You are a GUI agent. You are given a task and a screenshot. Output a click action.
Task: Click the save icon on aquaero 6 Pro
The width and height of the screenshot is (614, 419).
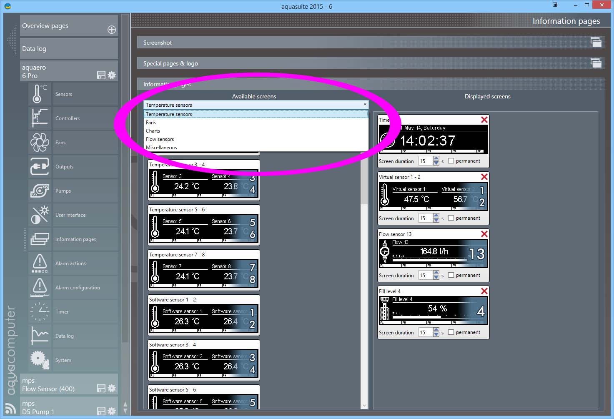point(101,75)
